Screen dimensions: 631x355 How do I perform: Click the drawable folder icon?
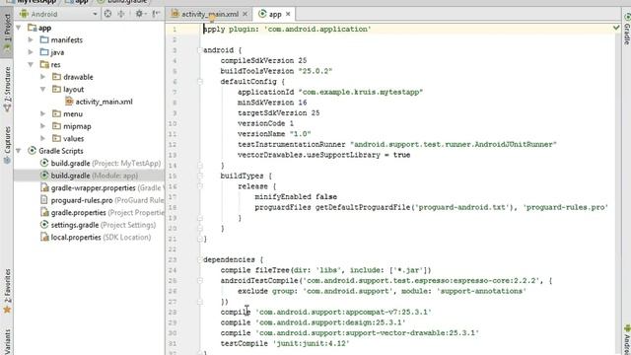[x=57, y=77]
